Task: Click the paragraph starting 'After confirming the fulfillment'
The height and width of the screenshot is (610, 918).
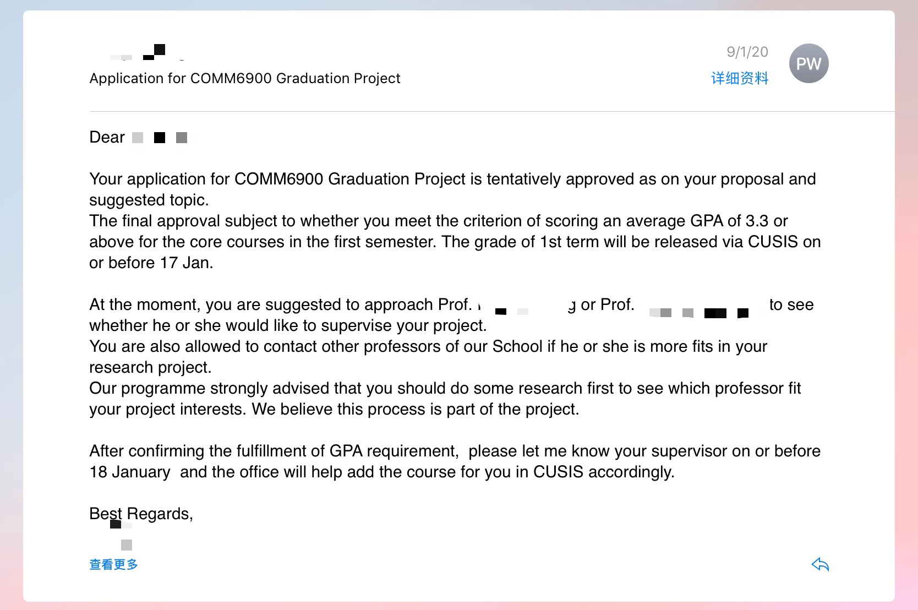Action: pos(455,461)
